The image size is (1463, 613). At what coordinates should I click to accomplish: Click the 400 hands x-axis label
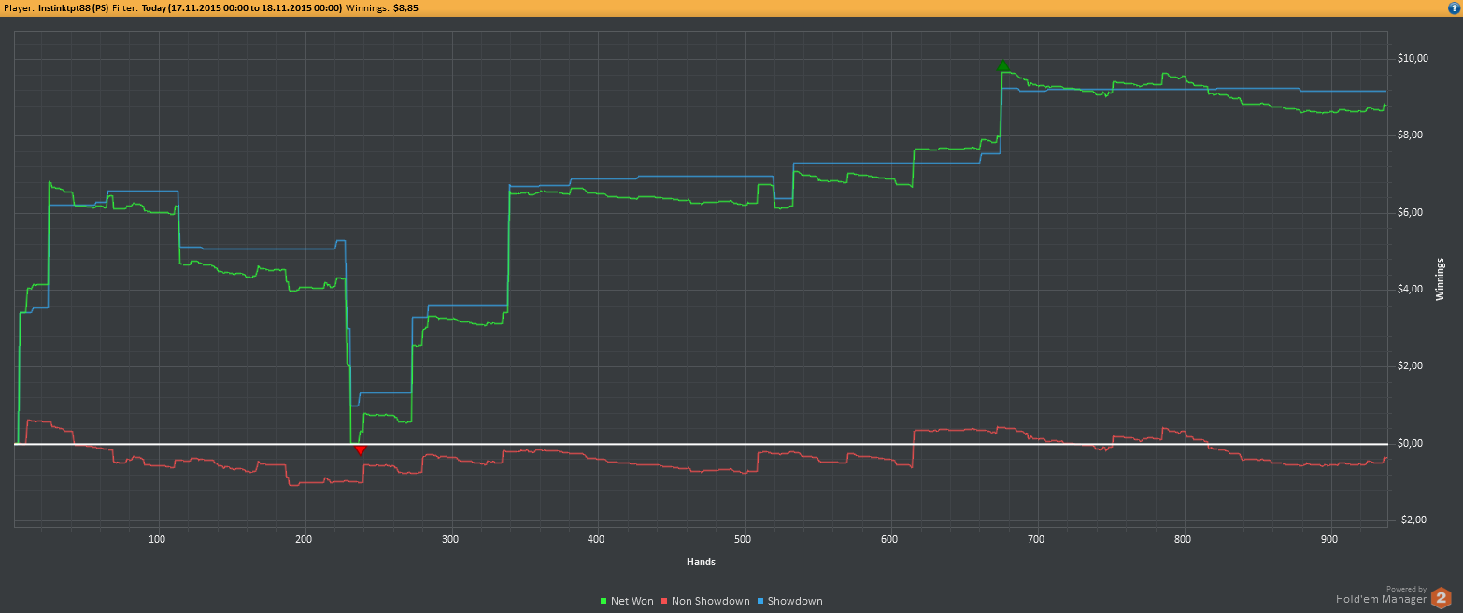pos(597,539)
